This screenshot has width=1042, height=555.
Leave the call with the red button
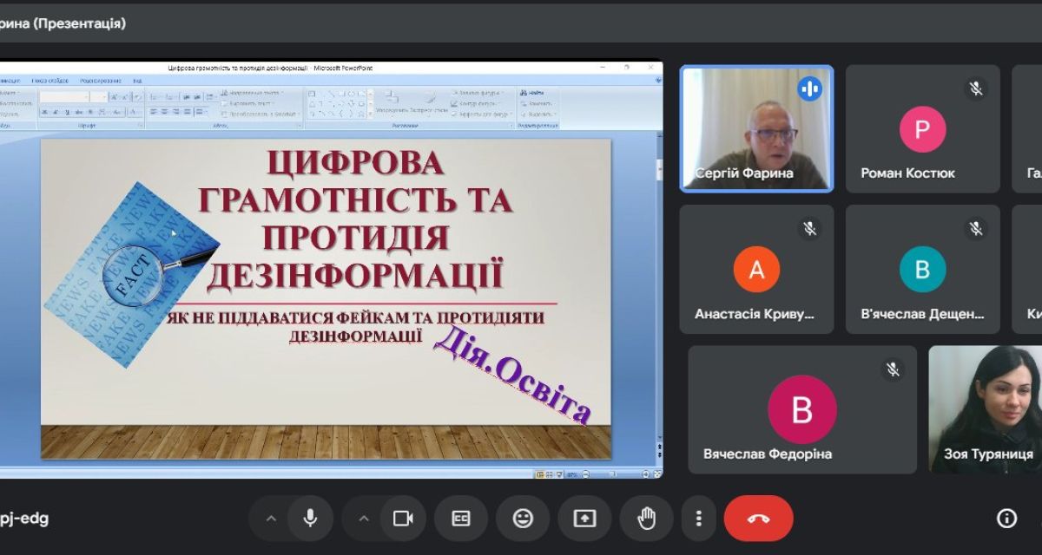tap(758, 519)
